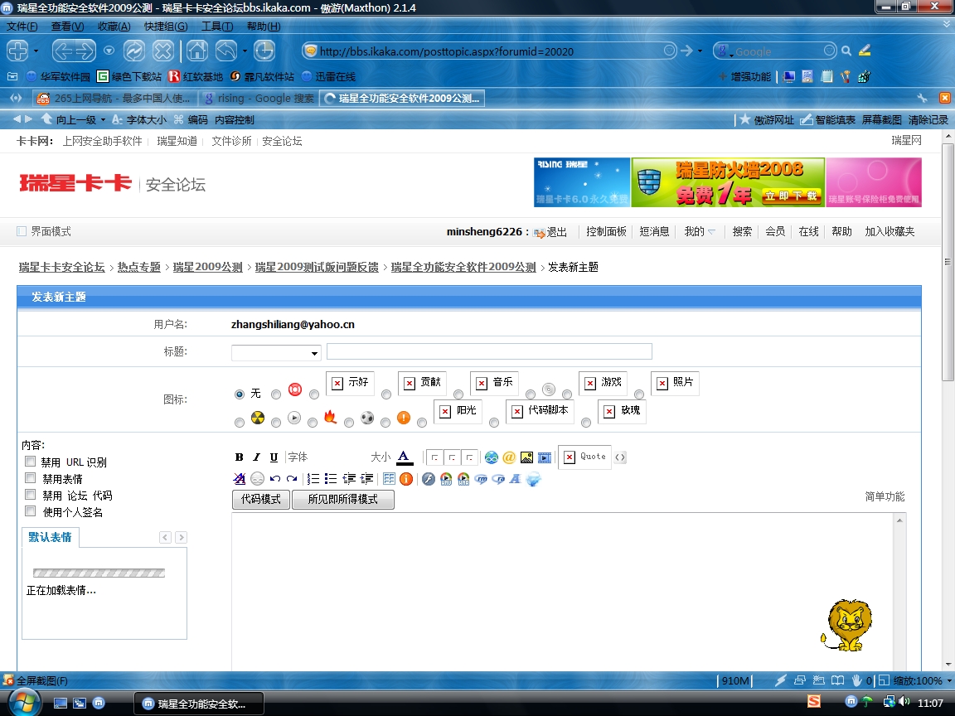Open 热点专题 breadcrumb link

pyautogui.click(x=139, y=267)
